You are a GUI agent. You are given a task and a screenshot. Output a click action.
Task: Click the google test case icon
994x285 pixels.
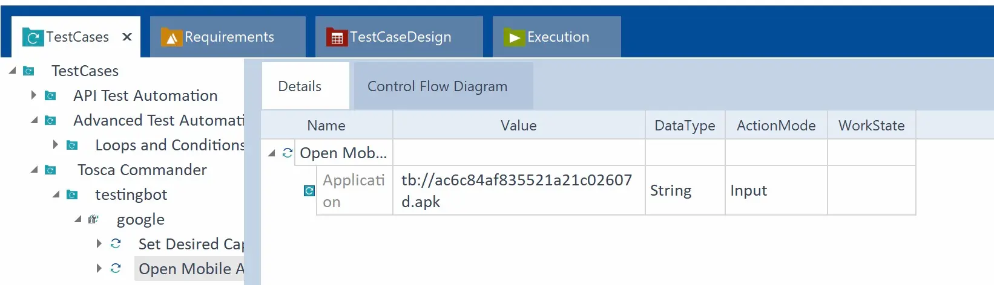coord(93,219)
